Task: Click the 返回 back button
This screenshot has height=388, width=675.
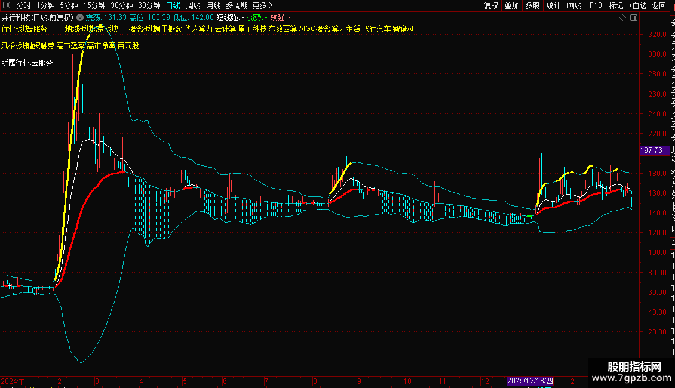Action: tap(659, 5)
